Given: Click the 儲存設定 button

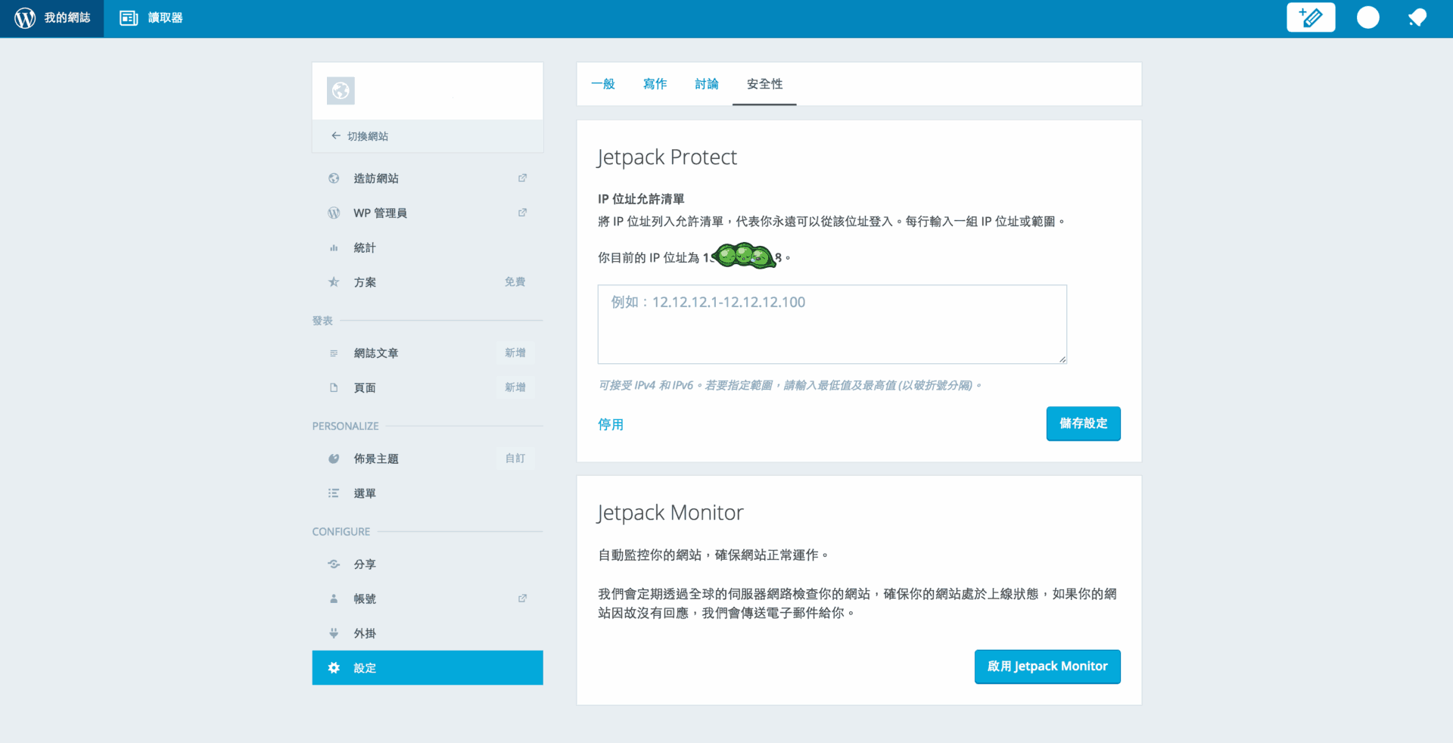Looking at the screenshot, I should (x=1084, y=424).
